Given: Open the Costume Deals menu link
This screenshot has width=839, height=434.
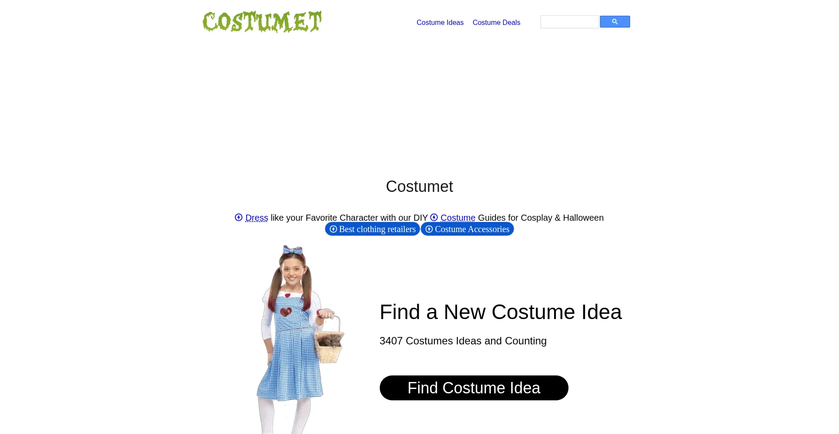Looking at the screenshot, I should [496, 23].
